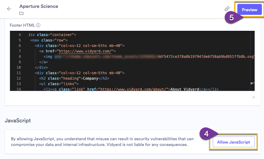Click the copy link chain icon
This screenshot has width=264, height=159.
coord(227,9)
